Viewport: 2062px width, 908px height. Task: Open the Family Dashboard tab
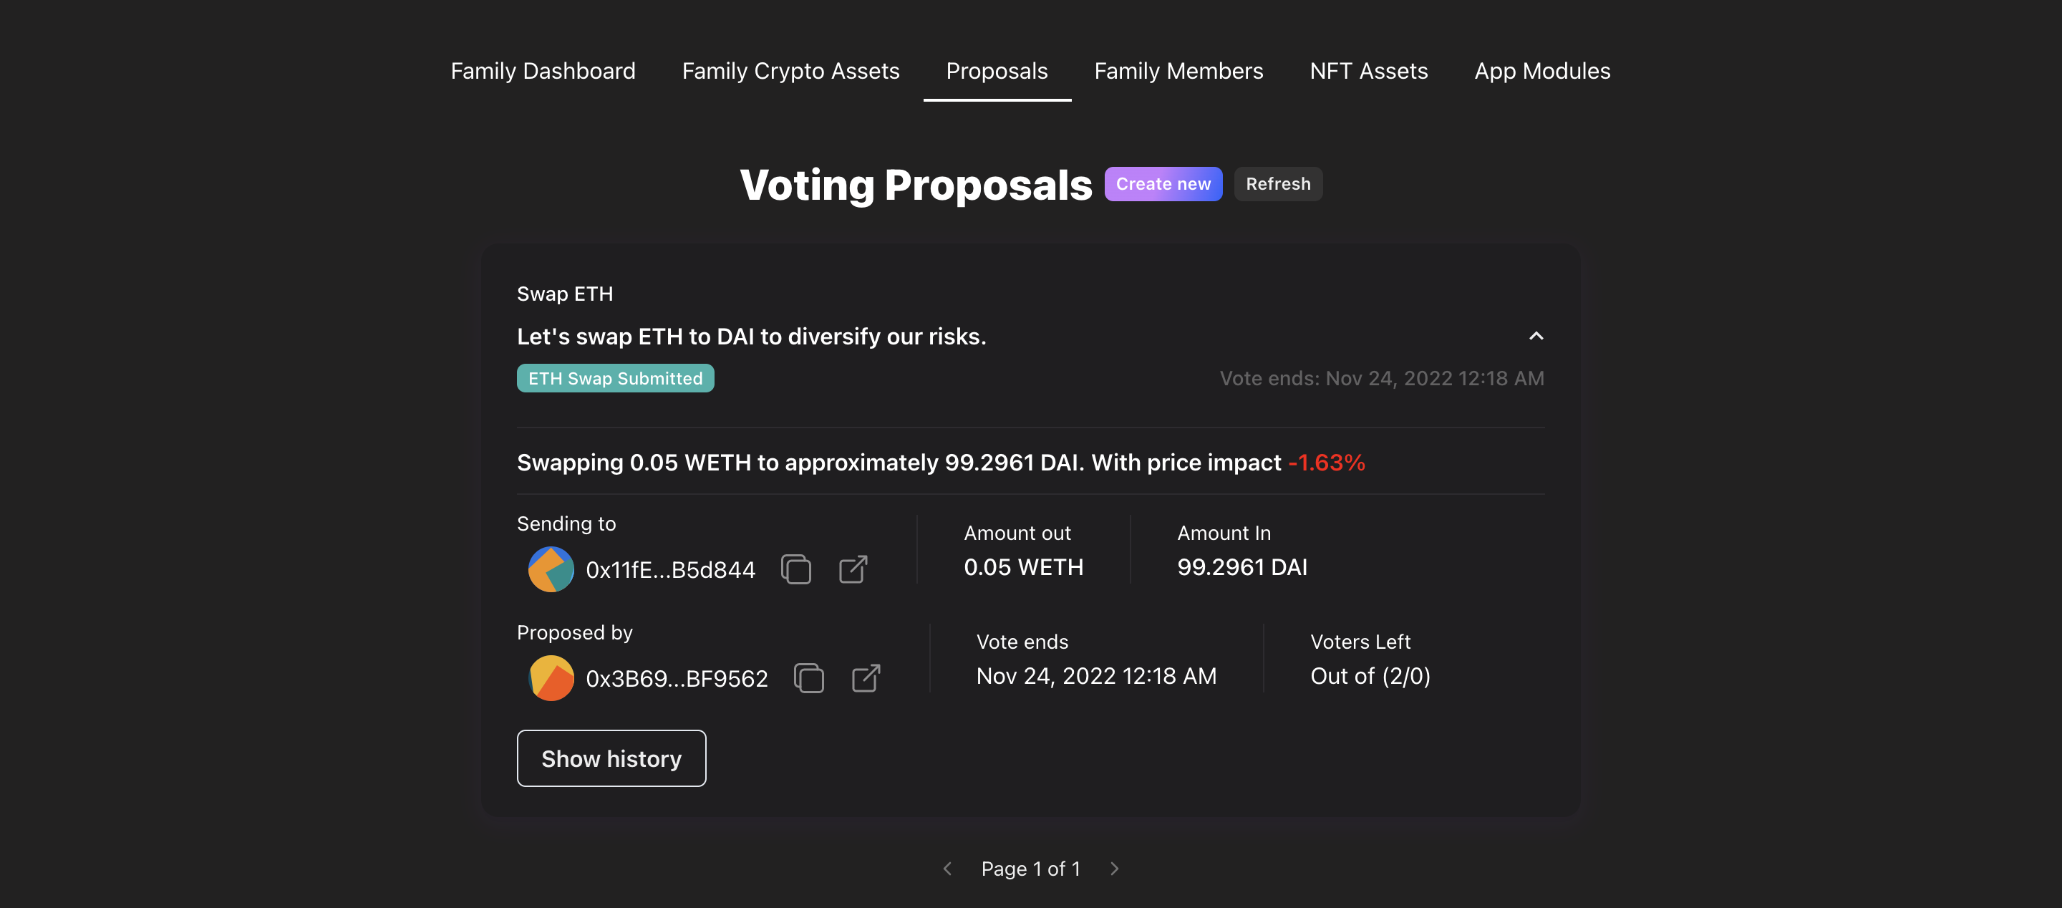click(x=543, y=72)
